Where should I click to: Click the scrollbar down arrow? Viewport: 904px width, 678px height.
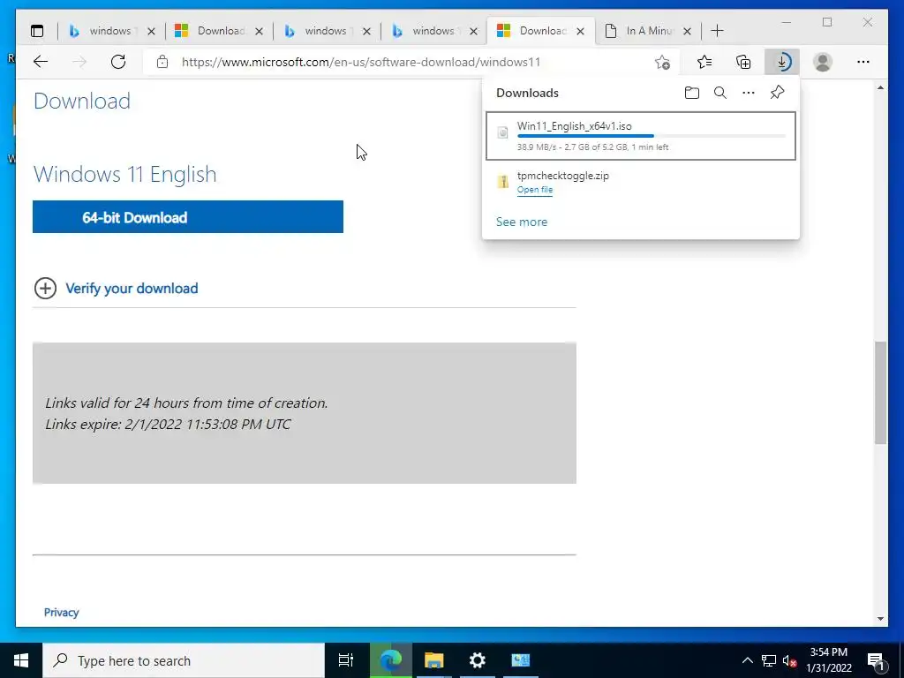pyautogui.click(x=880, y=619)
